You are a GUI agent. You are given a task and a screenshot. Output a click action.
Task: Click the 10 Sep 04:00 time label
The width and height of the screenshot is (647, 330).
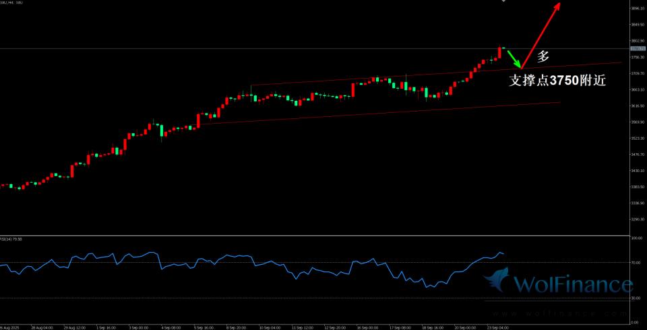click(x=270, y=328)
